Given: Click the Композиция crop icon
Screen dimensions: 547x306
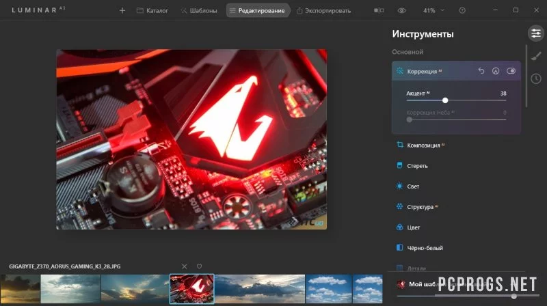Looking at the screenshot, I should click(x=400, y=145).
